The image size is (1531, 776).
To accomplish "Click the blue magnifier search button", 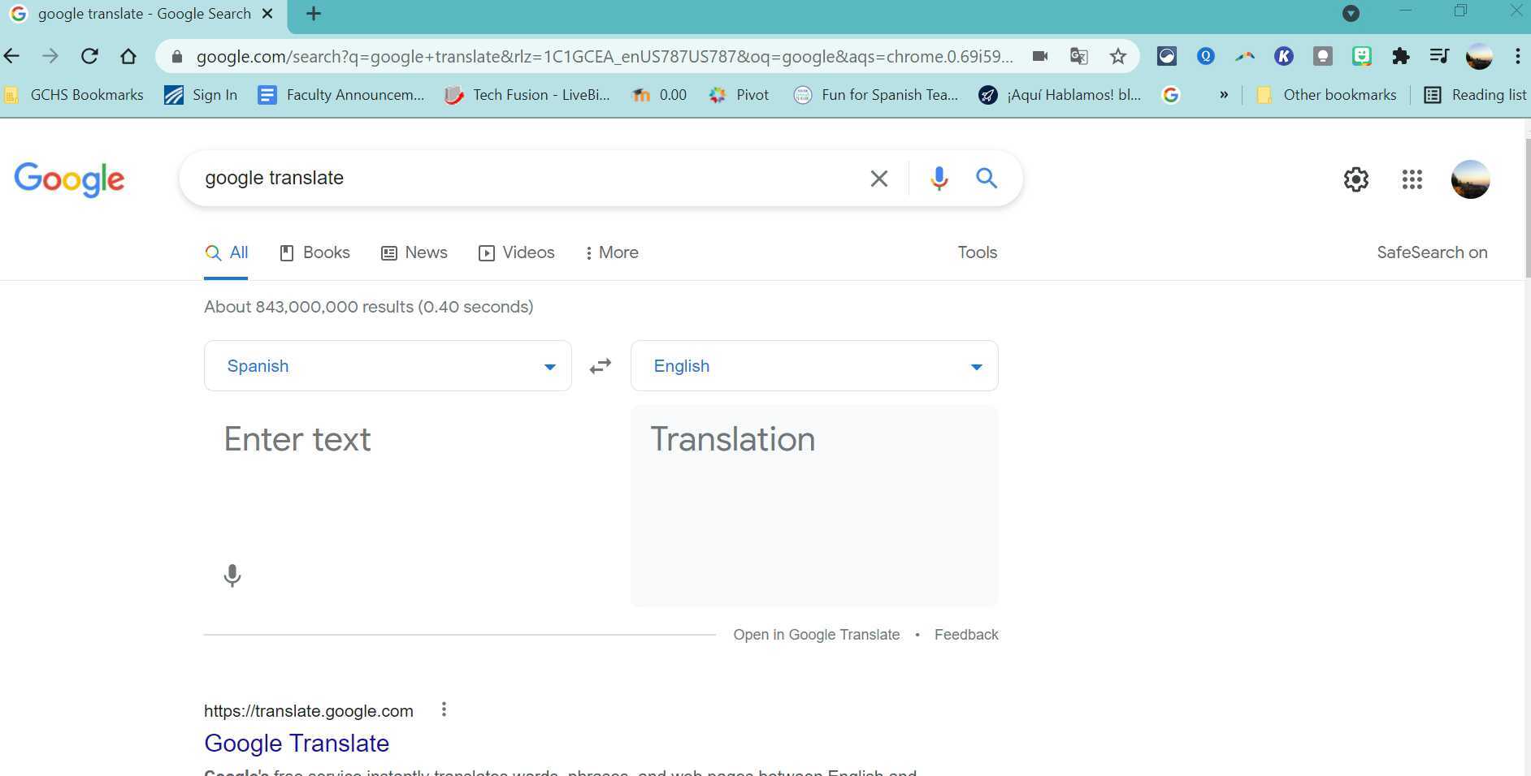I will (x=987, y=178).
